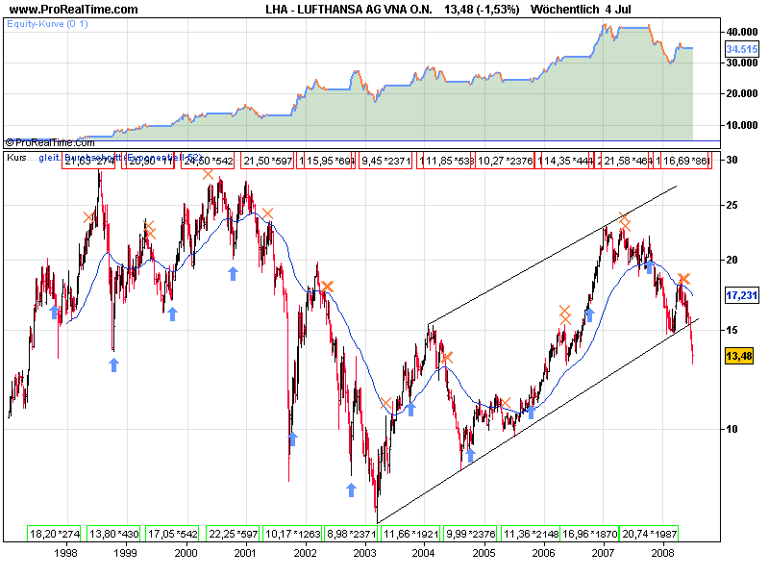Click the blue buy arrow in late 2000
769x577 pixels.
pyautogui.click(x=233, y=274)
